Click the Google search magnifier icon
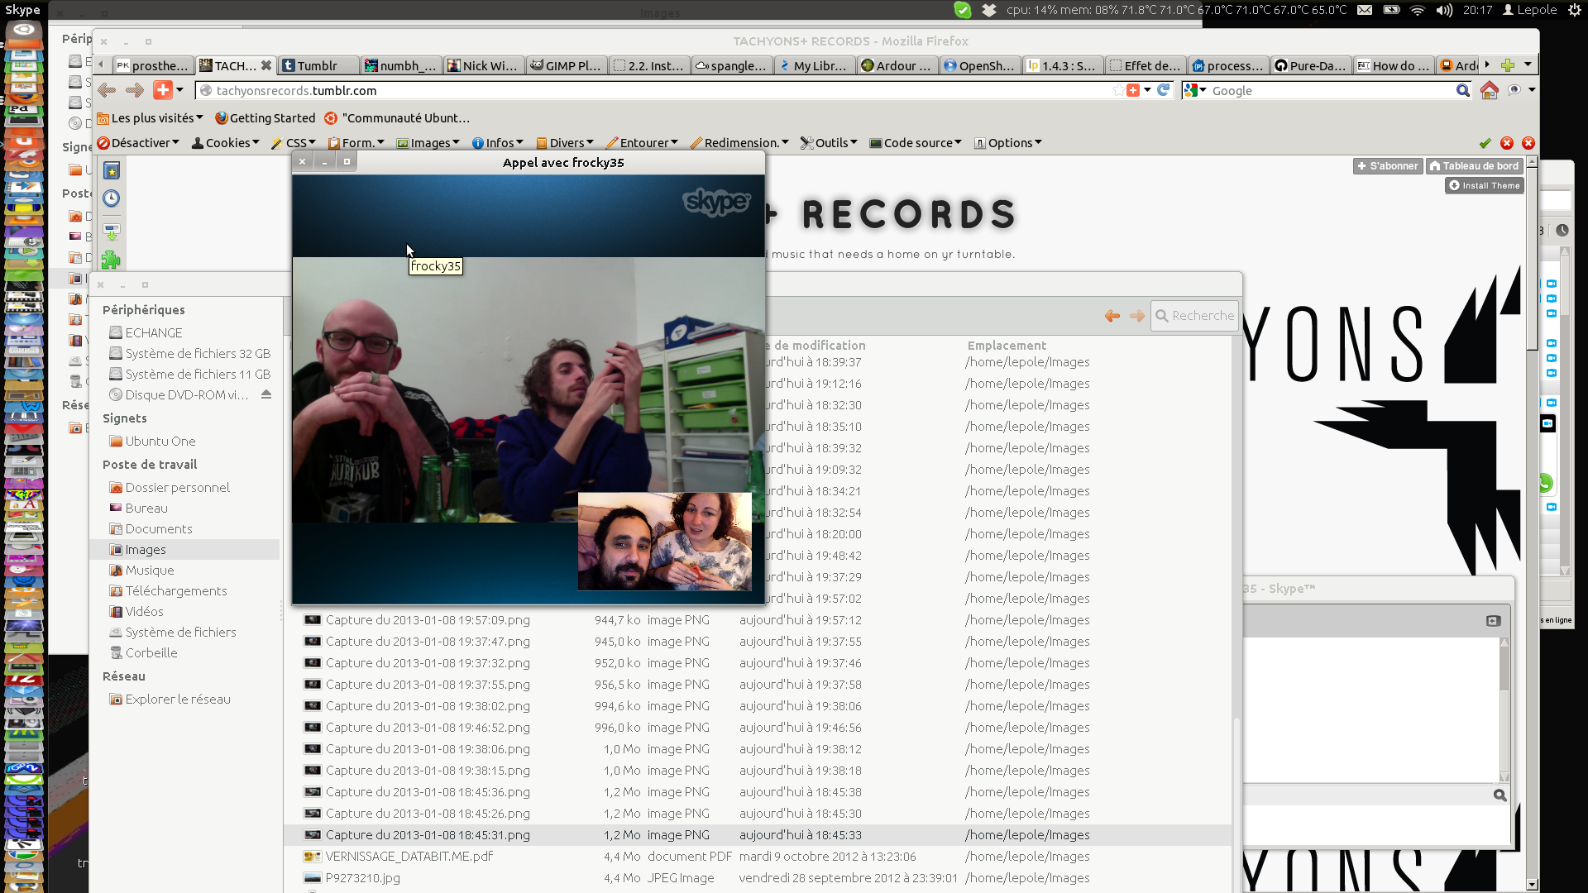Viewport: 1588px width, 893px height. (x=1462, y=91)
